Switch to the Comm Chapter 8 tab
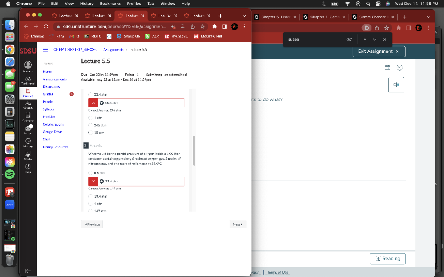 tap(373, 17)
